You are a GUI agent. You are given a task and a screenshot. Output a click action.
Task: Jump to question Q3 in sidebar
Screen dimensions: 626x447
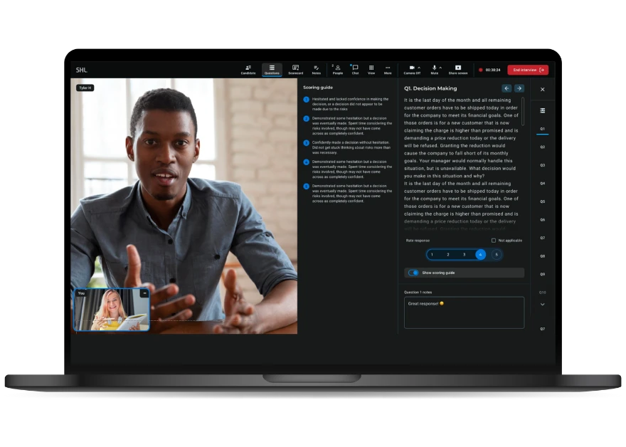pyautogui.click(x=542, y=165)
